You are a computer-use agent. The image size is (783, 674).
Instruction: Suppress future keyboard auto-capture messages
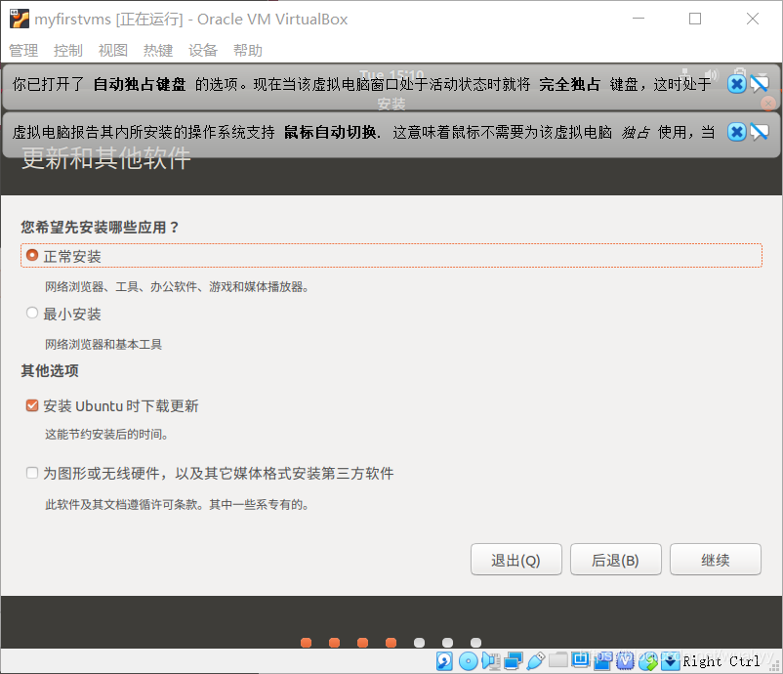coord(759,84)
